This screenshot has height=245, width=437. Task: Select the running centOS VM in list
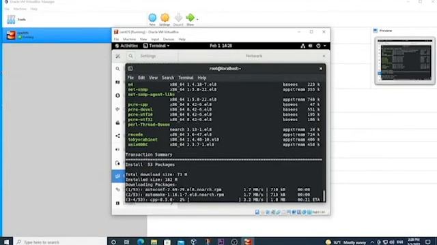point(57,35)
